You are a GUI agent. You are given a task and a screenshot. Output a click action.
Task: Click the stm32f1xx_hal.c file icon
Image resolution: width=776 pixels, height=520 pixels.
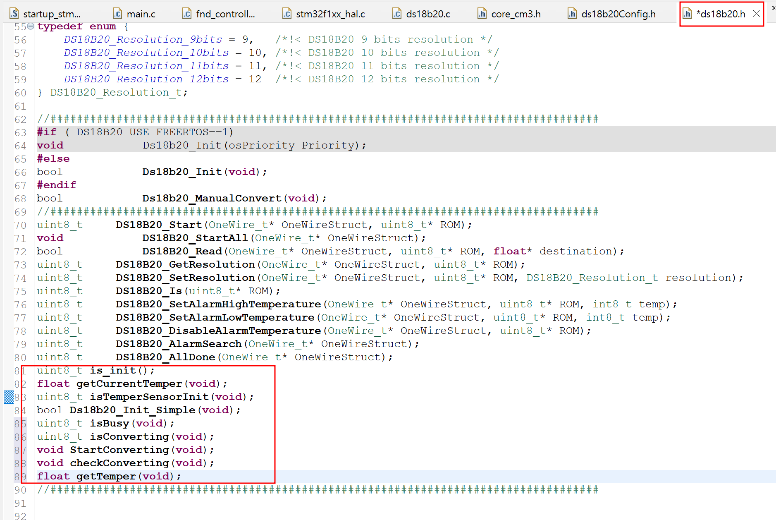click(287, 14)
